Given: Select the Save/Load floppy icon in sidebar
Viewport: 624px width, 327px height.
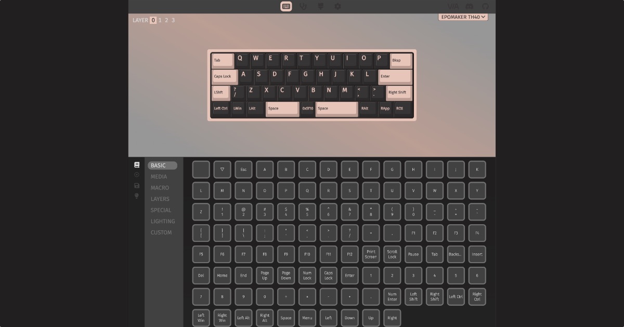Looking at the screenshot, I should 137,186.
